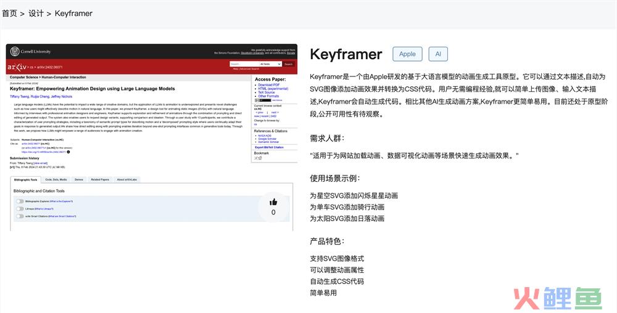Open the Download PDF link

(x=269, y=85)
